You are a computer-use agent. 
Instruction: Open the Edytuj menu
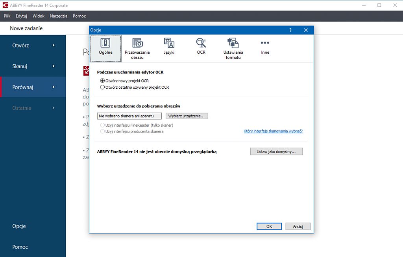[x=21, y=16]
